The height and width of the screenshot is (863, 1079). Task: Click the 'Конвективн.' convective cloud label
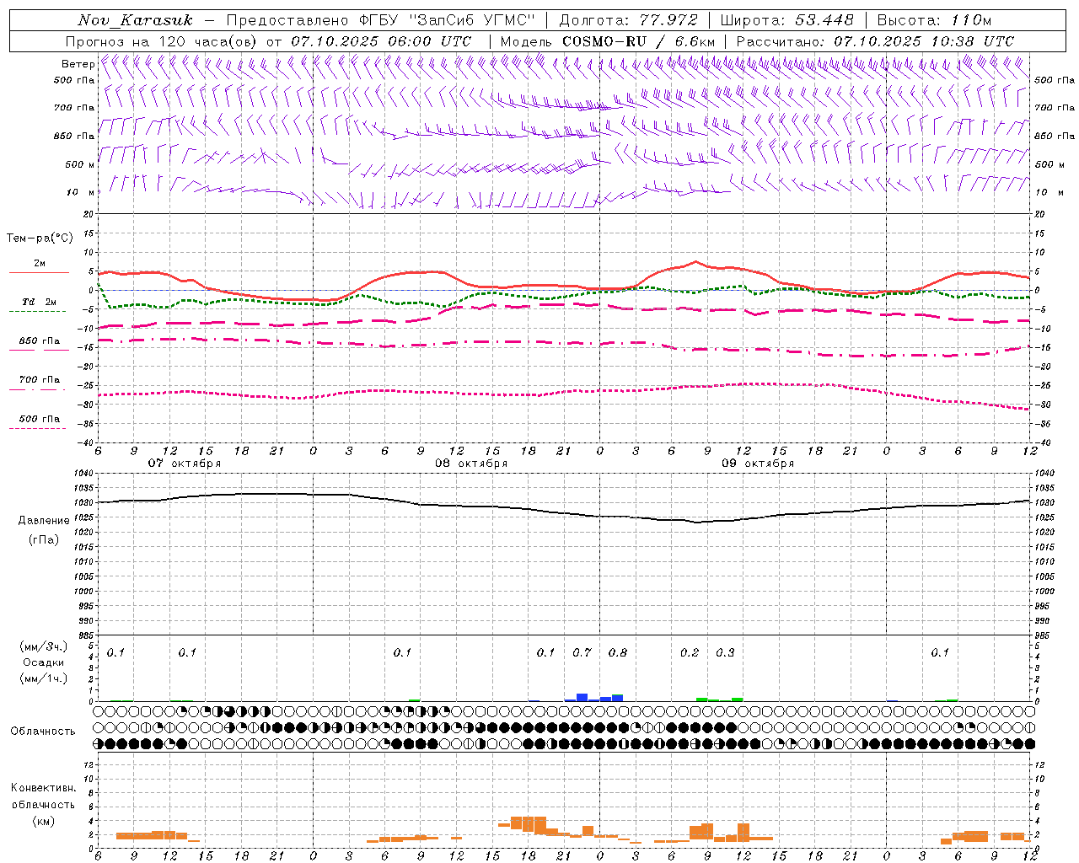(43, 788)
